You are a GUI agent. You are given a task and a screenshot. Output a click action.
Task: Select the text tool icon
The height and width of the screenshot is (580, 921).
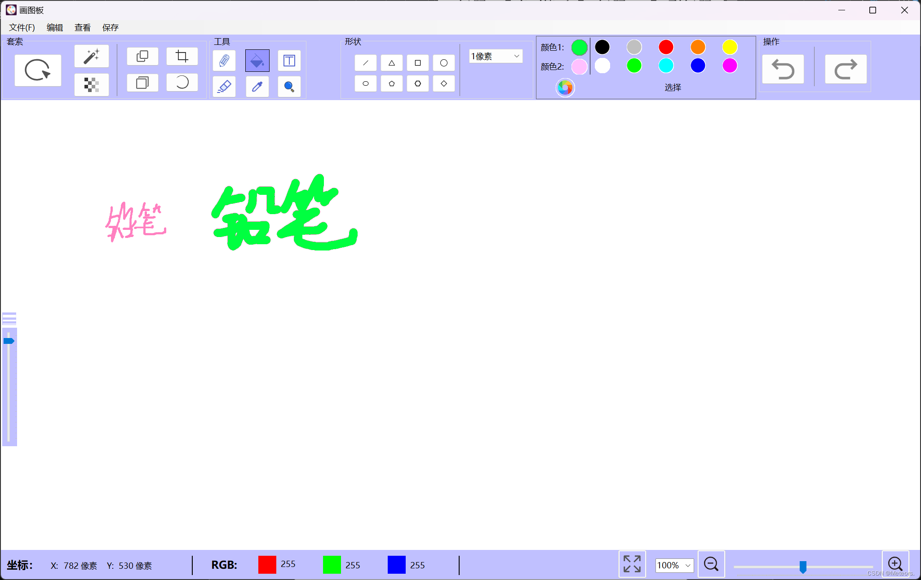[x=289, y=61]
